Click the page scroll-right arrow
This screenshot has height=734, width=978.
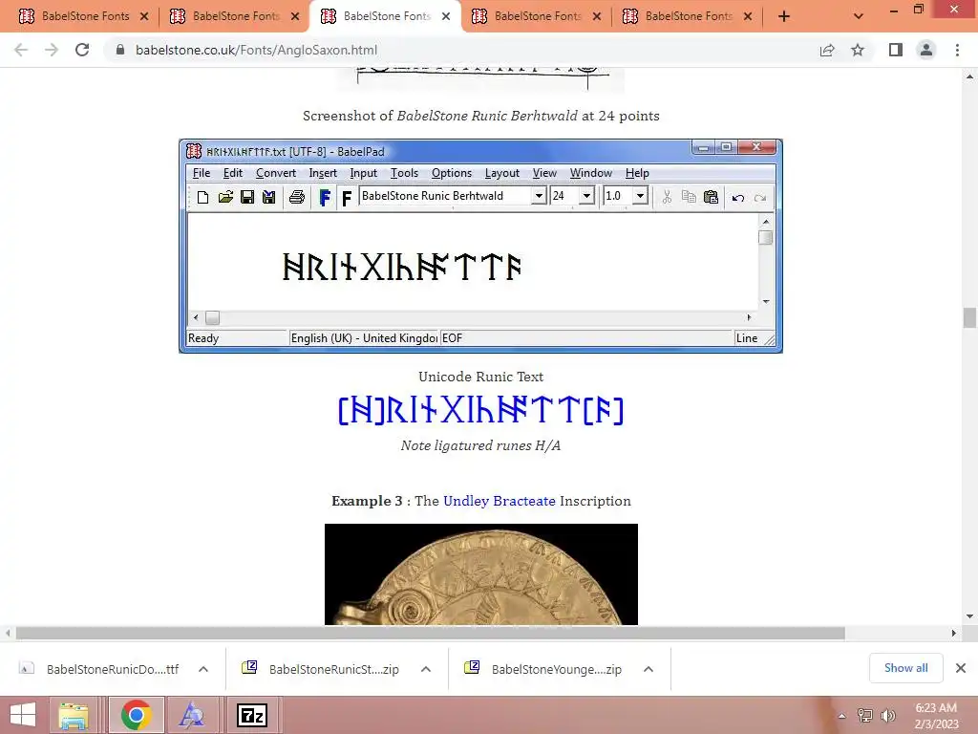(954, 634)
